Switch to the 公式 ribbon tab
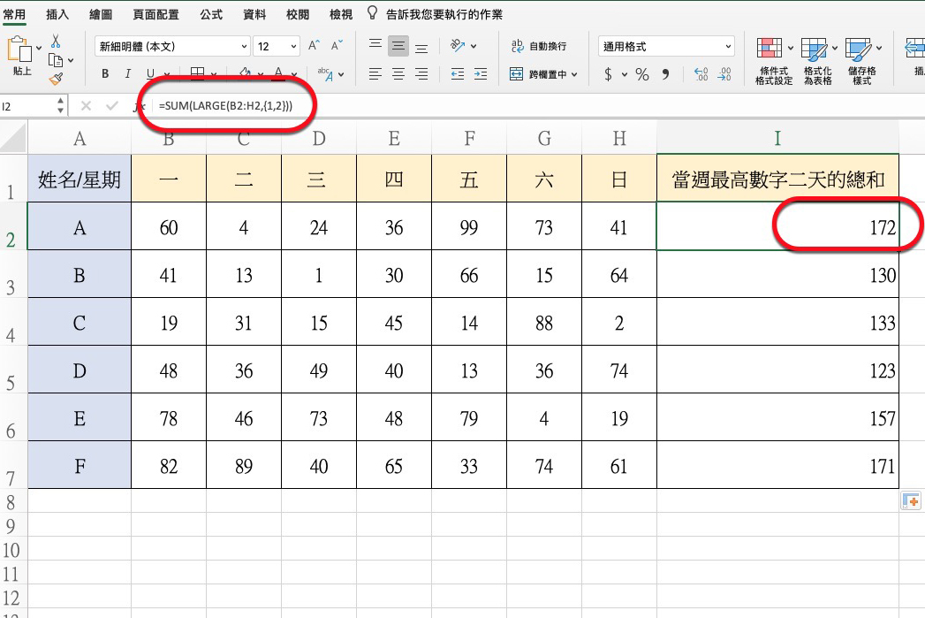Image resolution: width=925 pixels, height=618 pixels. (x=210, y=13)
